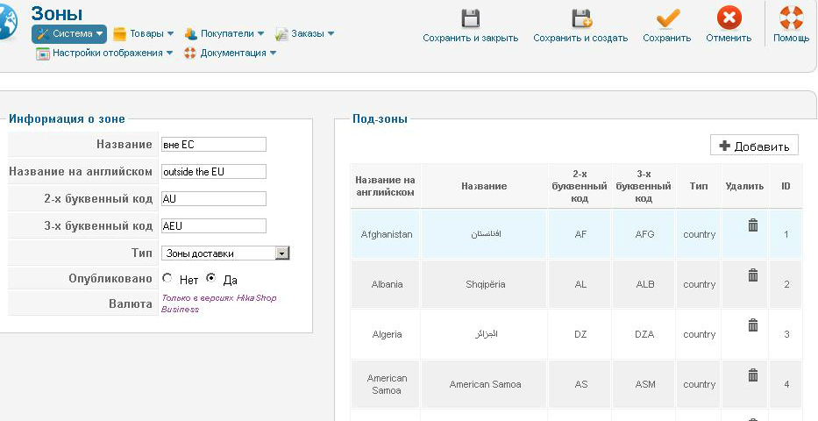Screen dimensions: 818x421
Task: Click the 2-letter code field AU
Action: point(214,199)
